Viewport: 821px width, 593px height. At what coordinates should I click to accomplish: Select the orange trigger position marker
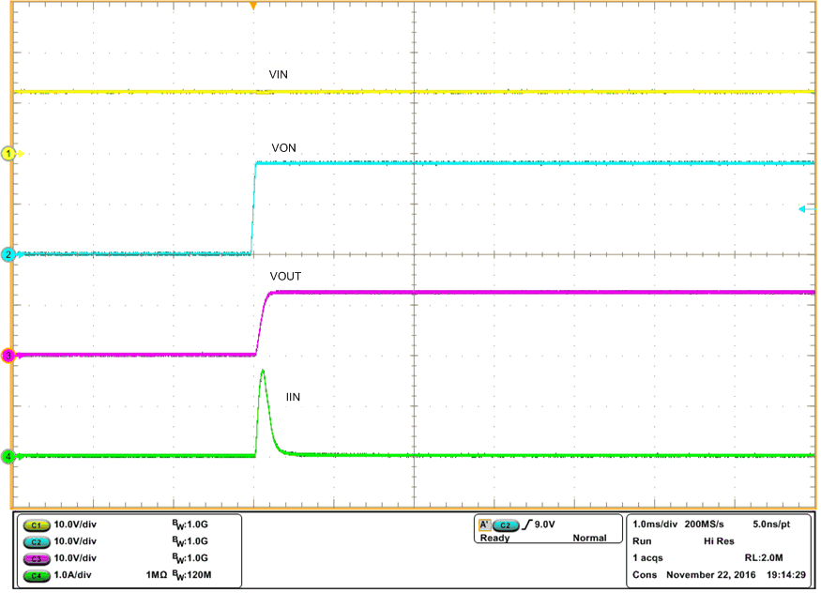255,7
